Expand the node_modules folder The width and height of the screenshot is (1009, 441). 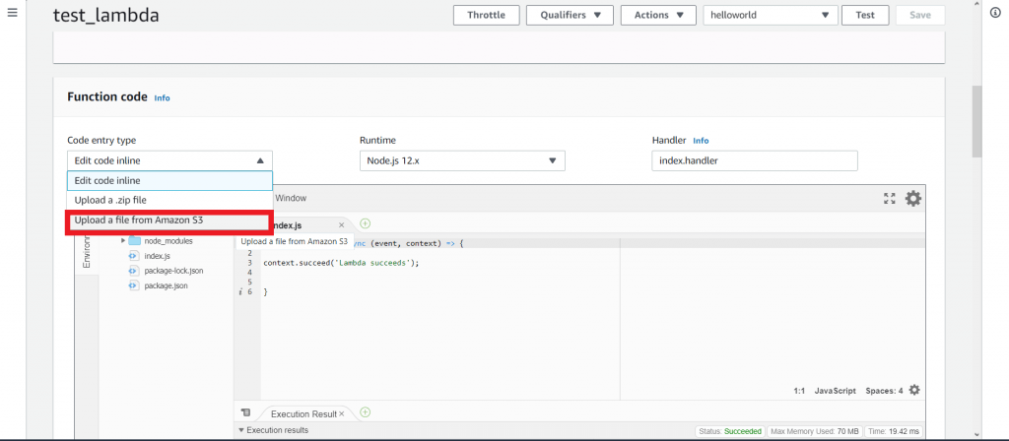click(x=123, y=241)
